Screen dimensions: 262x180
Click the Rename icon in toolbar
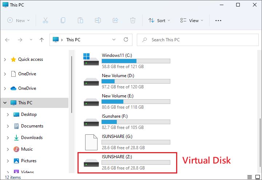point(98,21)
